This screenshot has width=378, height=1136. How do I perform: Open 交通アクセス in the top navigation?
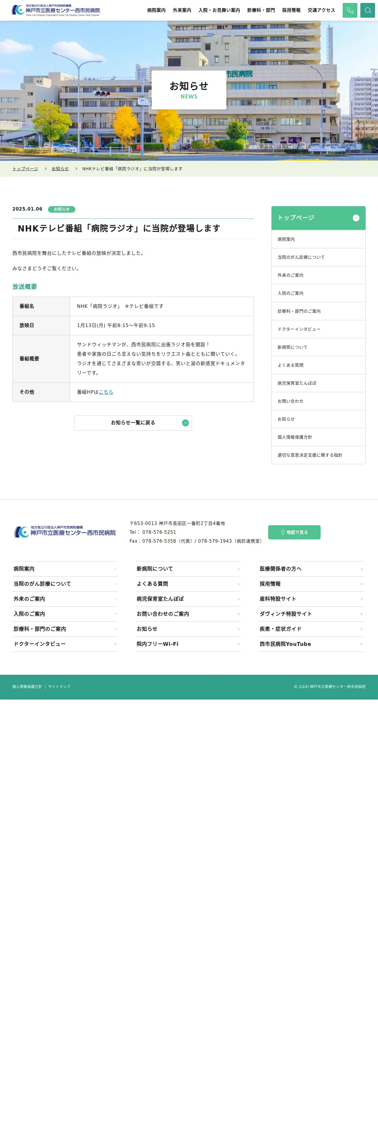(x=321, y=10)
